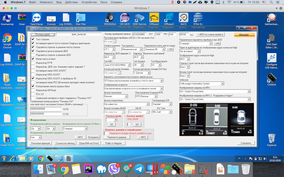Screen dimensions: 284x177
Task: Open the Welcome text dropdown
Action: click(x=201, y=83)
